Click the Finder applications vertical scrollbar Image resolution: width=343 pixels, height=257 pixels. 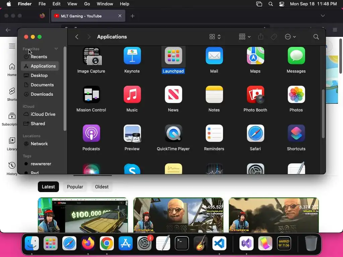click(323, 114)
